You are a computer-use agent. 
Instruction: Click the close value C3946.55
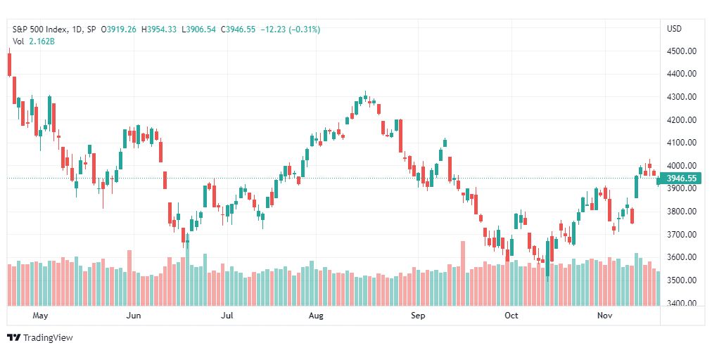[238, 30]
